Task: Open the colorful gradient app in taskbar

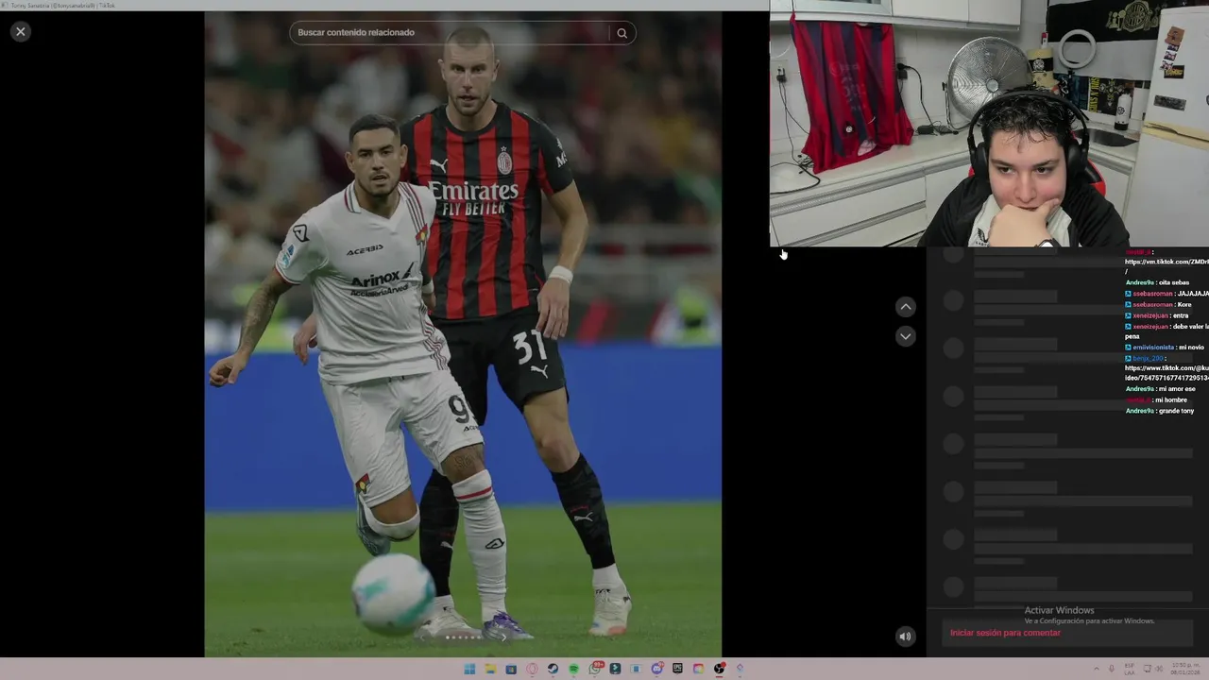Action: (x=698, y=669)
